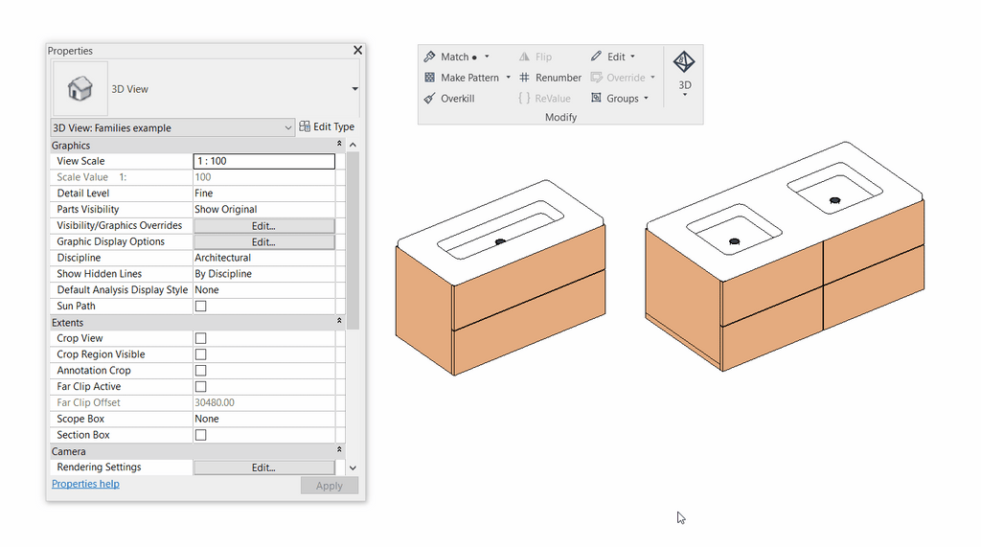This screenshot has height=547, width=981.
Task: Open the Groups dropdown arrow
Action: (646, 99)
